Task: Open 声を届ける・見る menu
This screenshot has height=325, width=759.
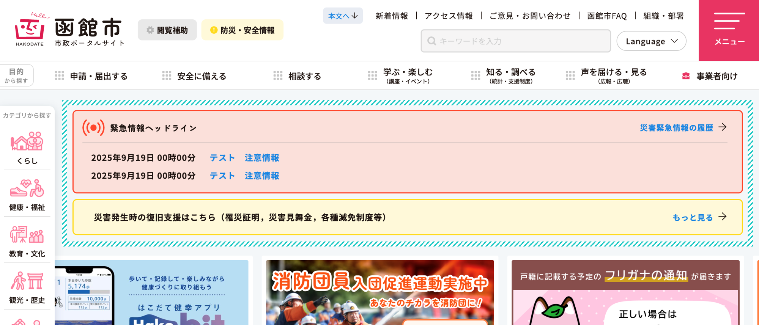Action: pos(606,76)
